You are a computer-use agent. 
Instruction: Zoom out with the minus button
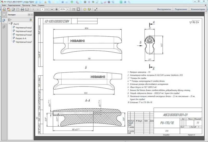(52, 9)
